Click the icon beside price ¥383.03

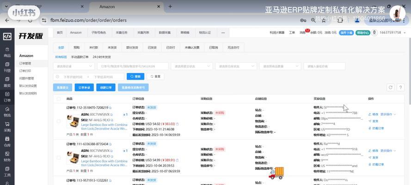click(178, 123)
